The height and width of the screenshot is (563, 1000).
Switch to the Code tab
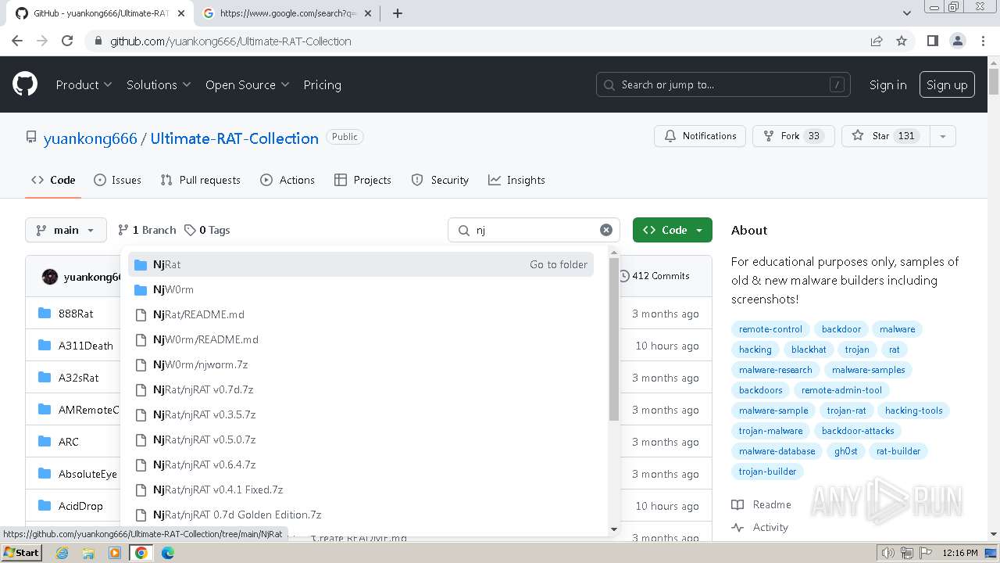[x=53, y=180]
